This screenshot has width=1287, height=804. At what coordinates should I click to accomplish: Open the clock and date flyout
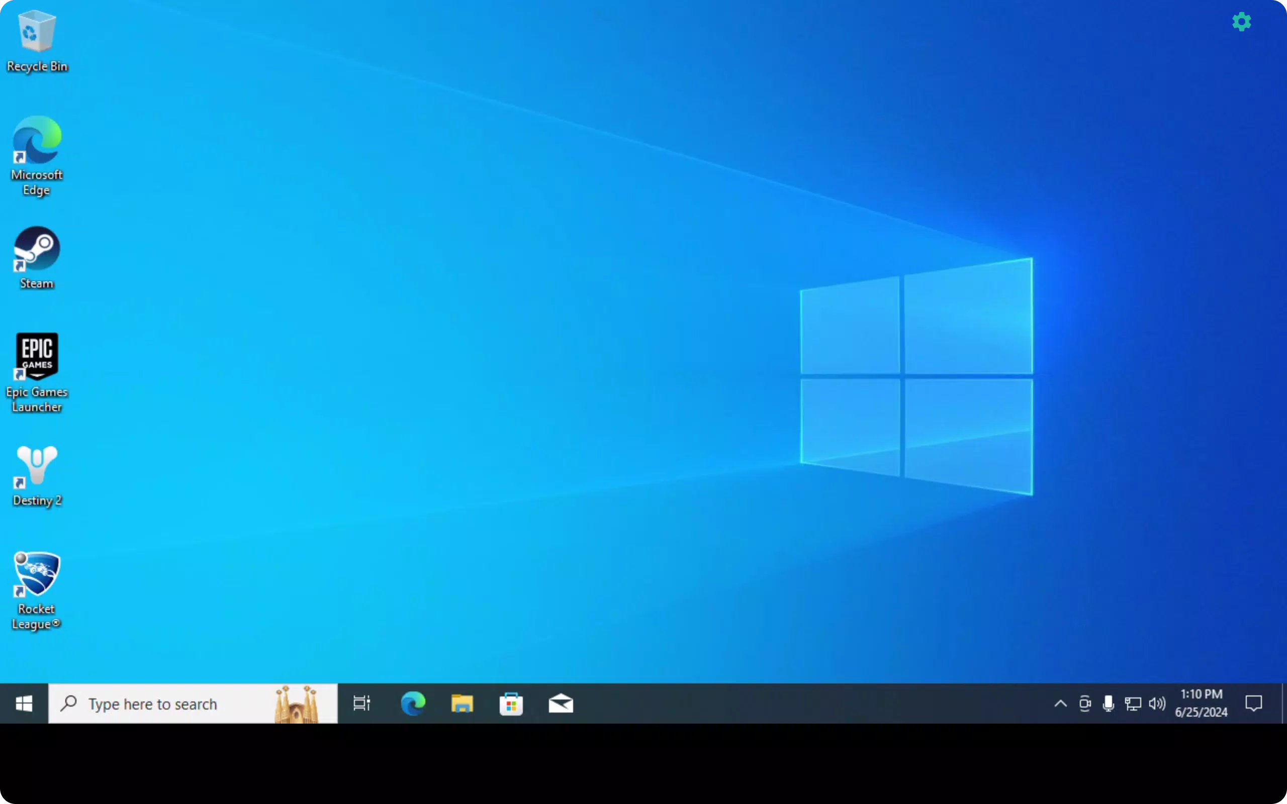[x=1202, y=703]
